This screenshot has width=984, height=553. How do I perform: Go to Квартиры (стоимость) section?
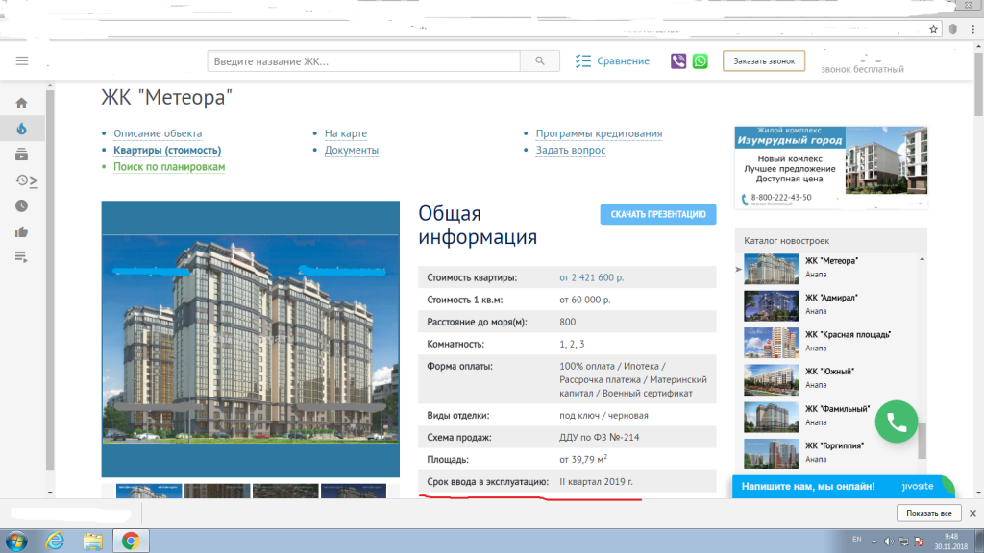pyautogui.click(x=167, y=150)
